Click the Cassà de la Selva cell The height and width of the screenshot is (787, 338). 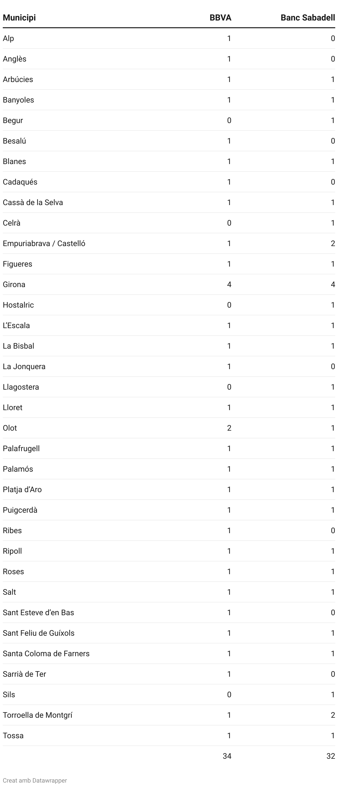pyautogui.click(x=33, y=203)
